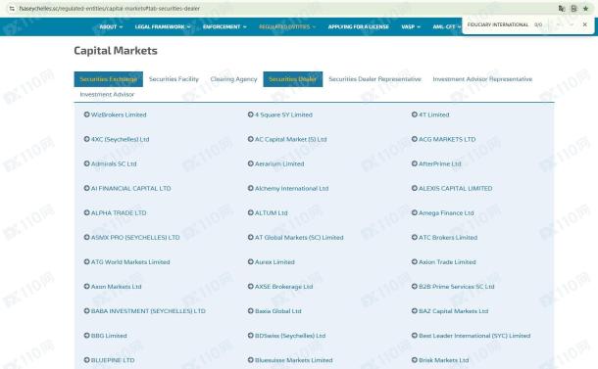Viewport: 598px width, 369px height.
Task: Click the circle arrow icon beside AfterPrime Ltd
Action: (415, 163)
